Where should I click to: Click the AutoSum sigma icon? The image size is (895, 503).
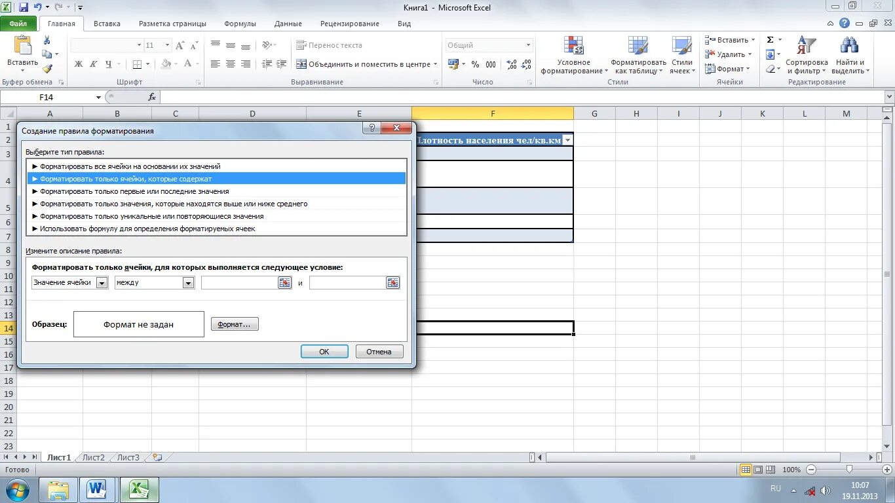(x=771, y=40)
